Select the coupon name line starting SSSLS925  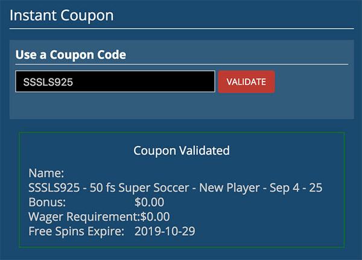pyautogui.click(x=175, y=188)
